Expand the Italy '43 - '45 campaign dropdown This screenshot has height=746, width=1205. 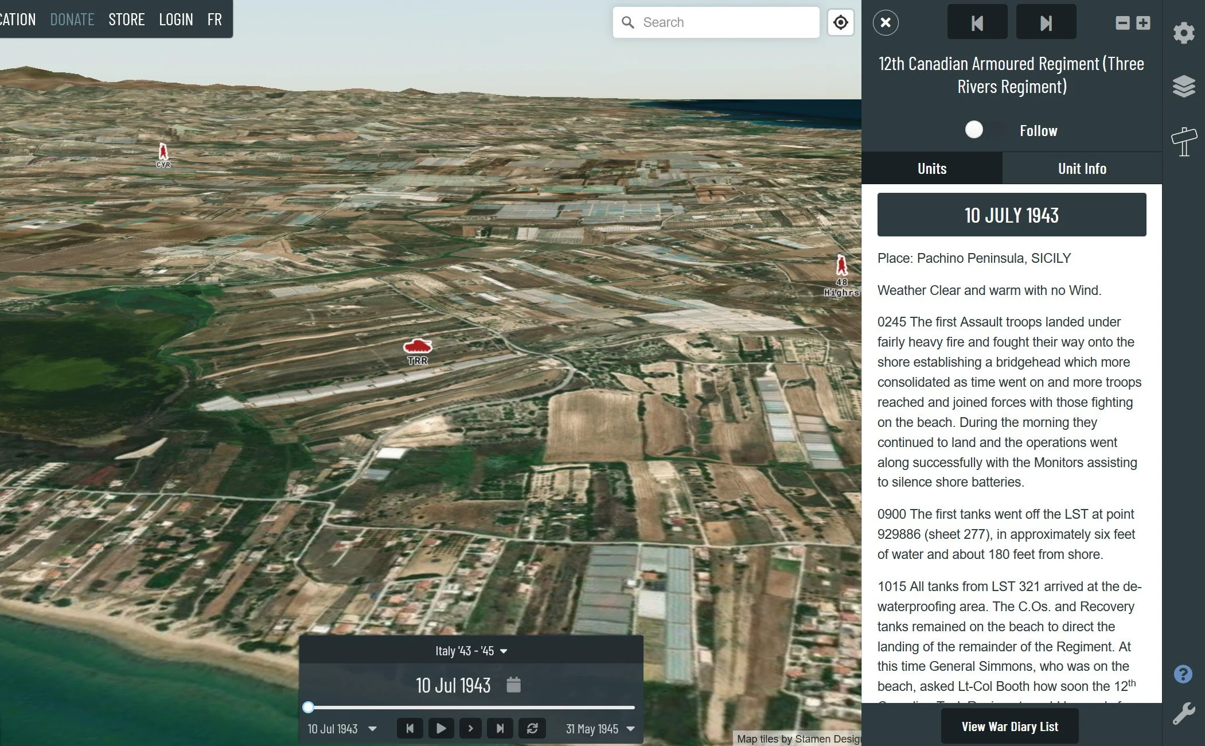471,651
